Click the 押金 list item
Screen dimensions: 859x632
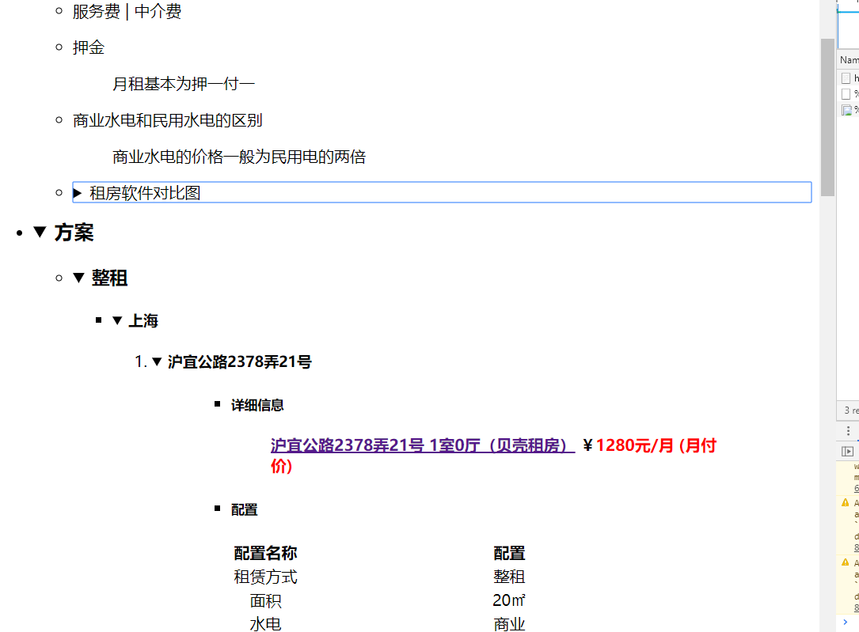tap(88, 47)
